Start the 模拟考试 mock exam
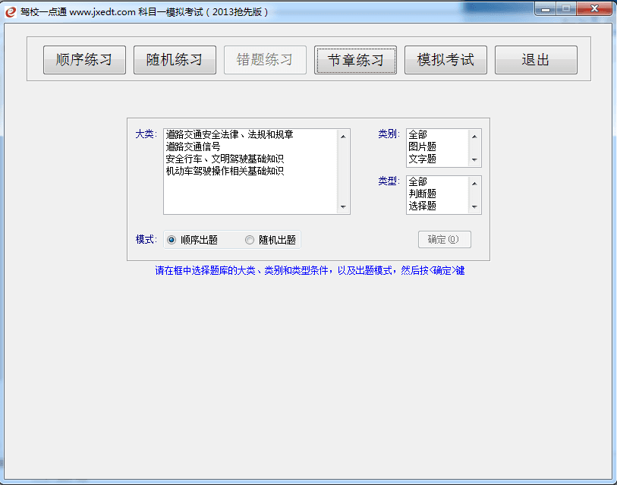This screenshot has height=485, width=617. 445,60
